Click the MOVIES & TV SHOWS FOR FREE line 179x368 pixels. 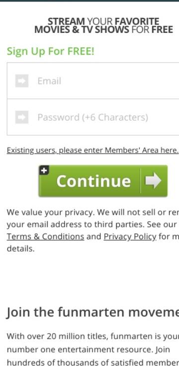point(103,30)
